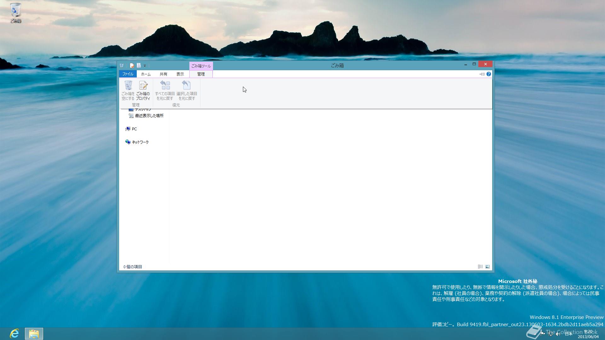Open the taskbar clock showing 2013/06/04
Viewport: 605px width, 340px height.
tap(588, 334)
